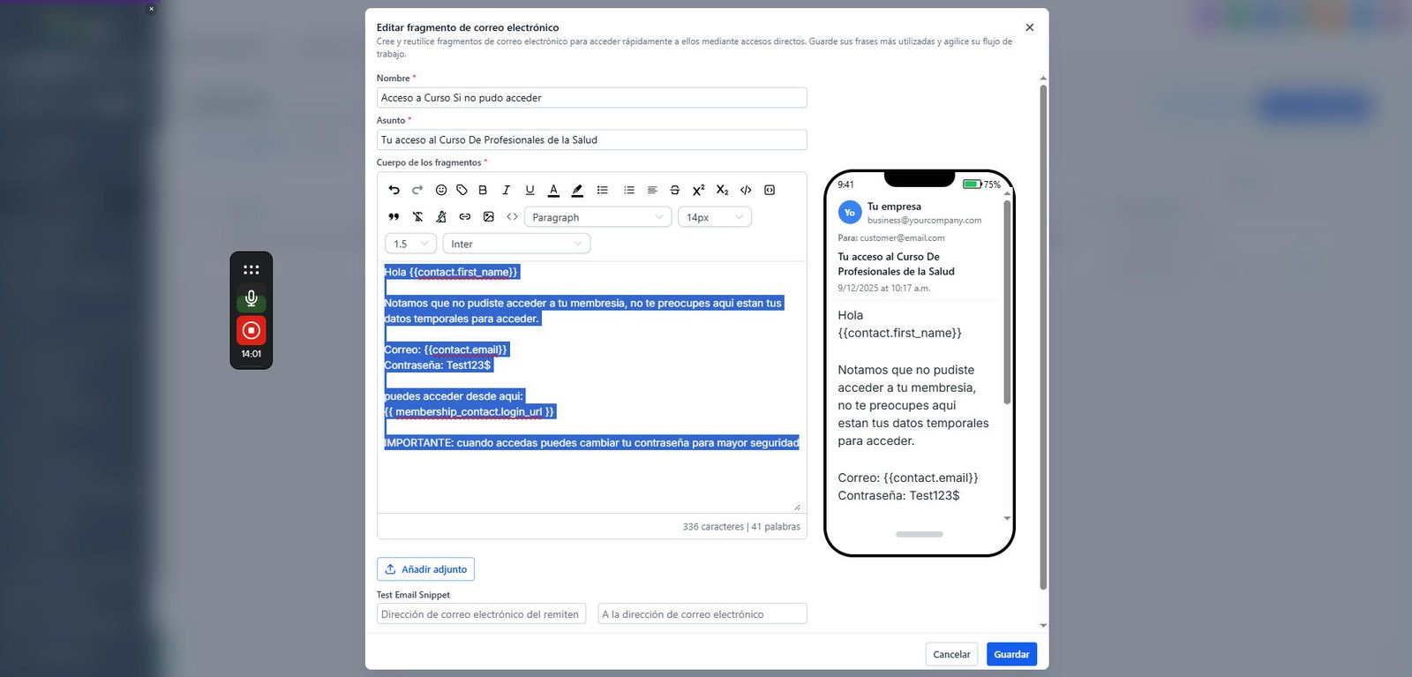The width and height of the screenshot is (1412, 677).
Task: Open the tag custom values menu
Action: coord(462,190)
